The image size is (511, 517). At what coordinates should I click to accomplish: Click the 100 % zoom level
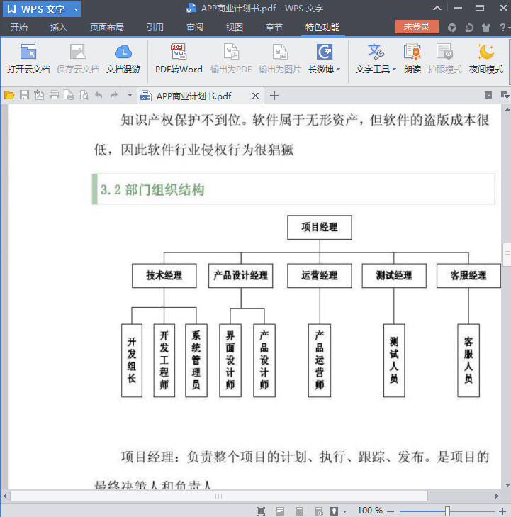(x=370, y=511)
